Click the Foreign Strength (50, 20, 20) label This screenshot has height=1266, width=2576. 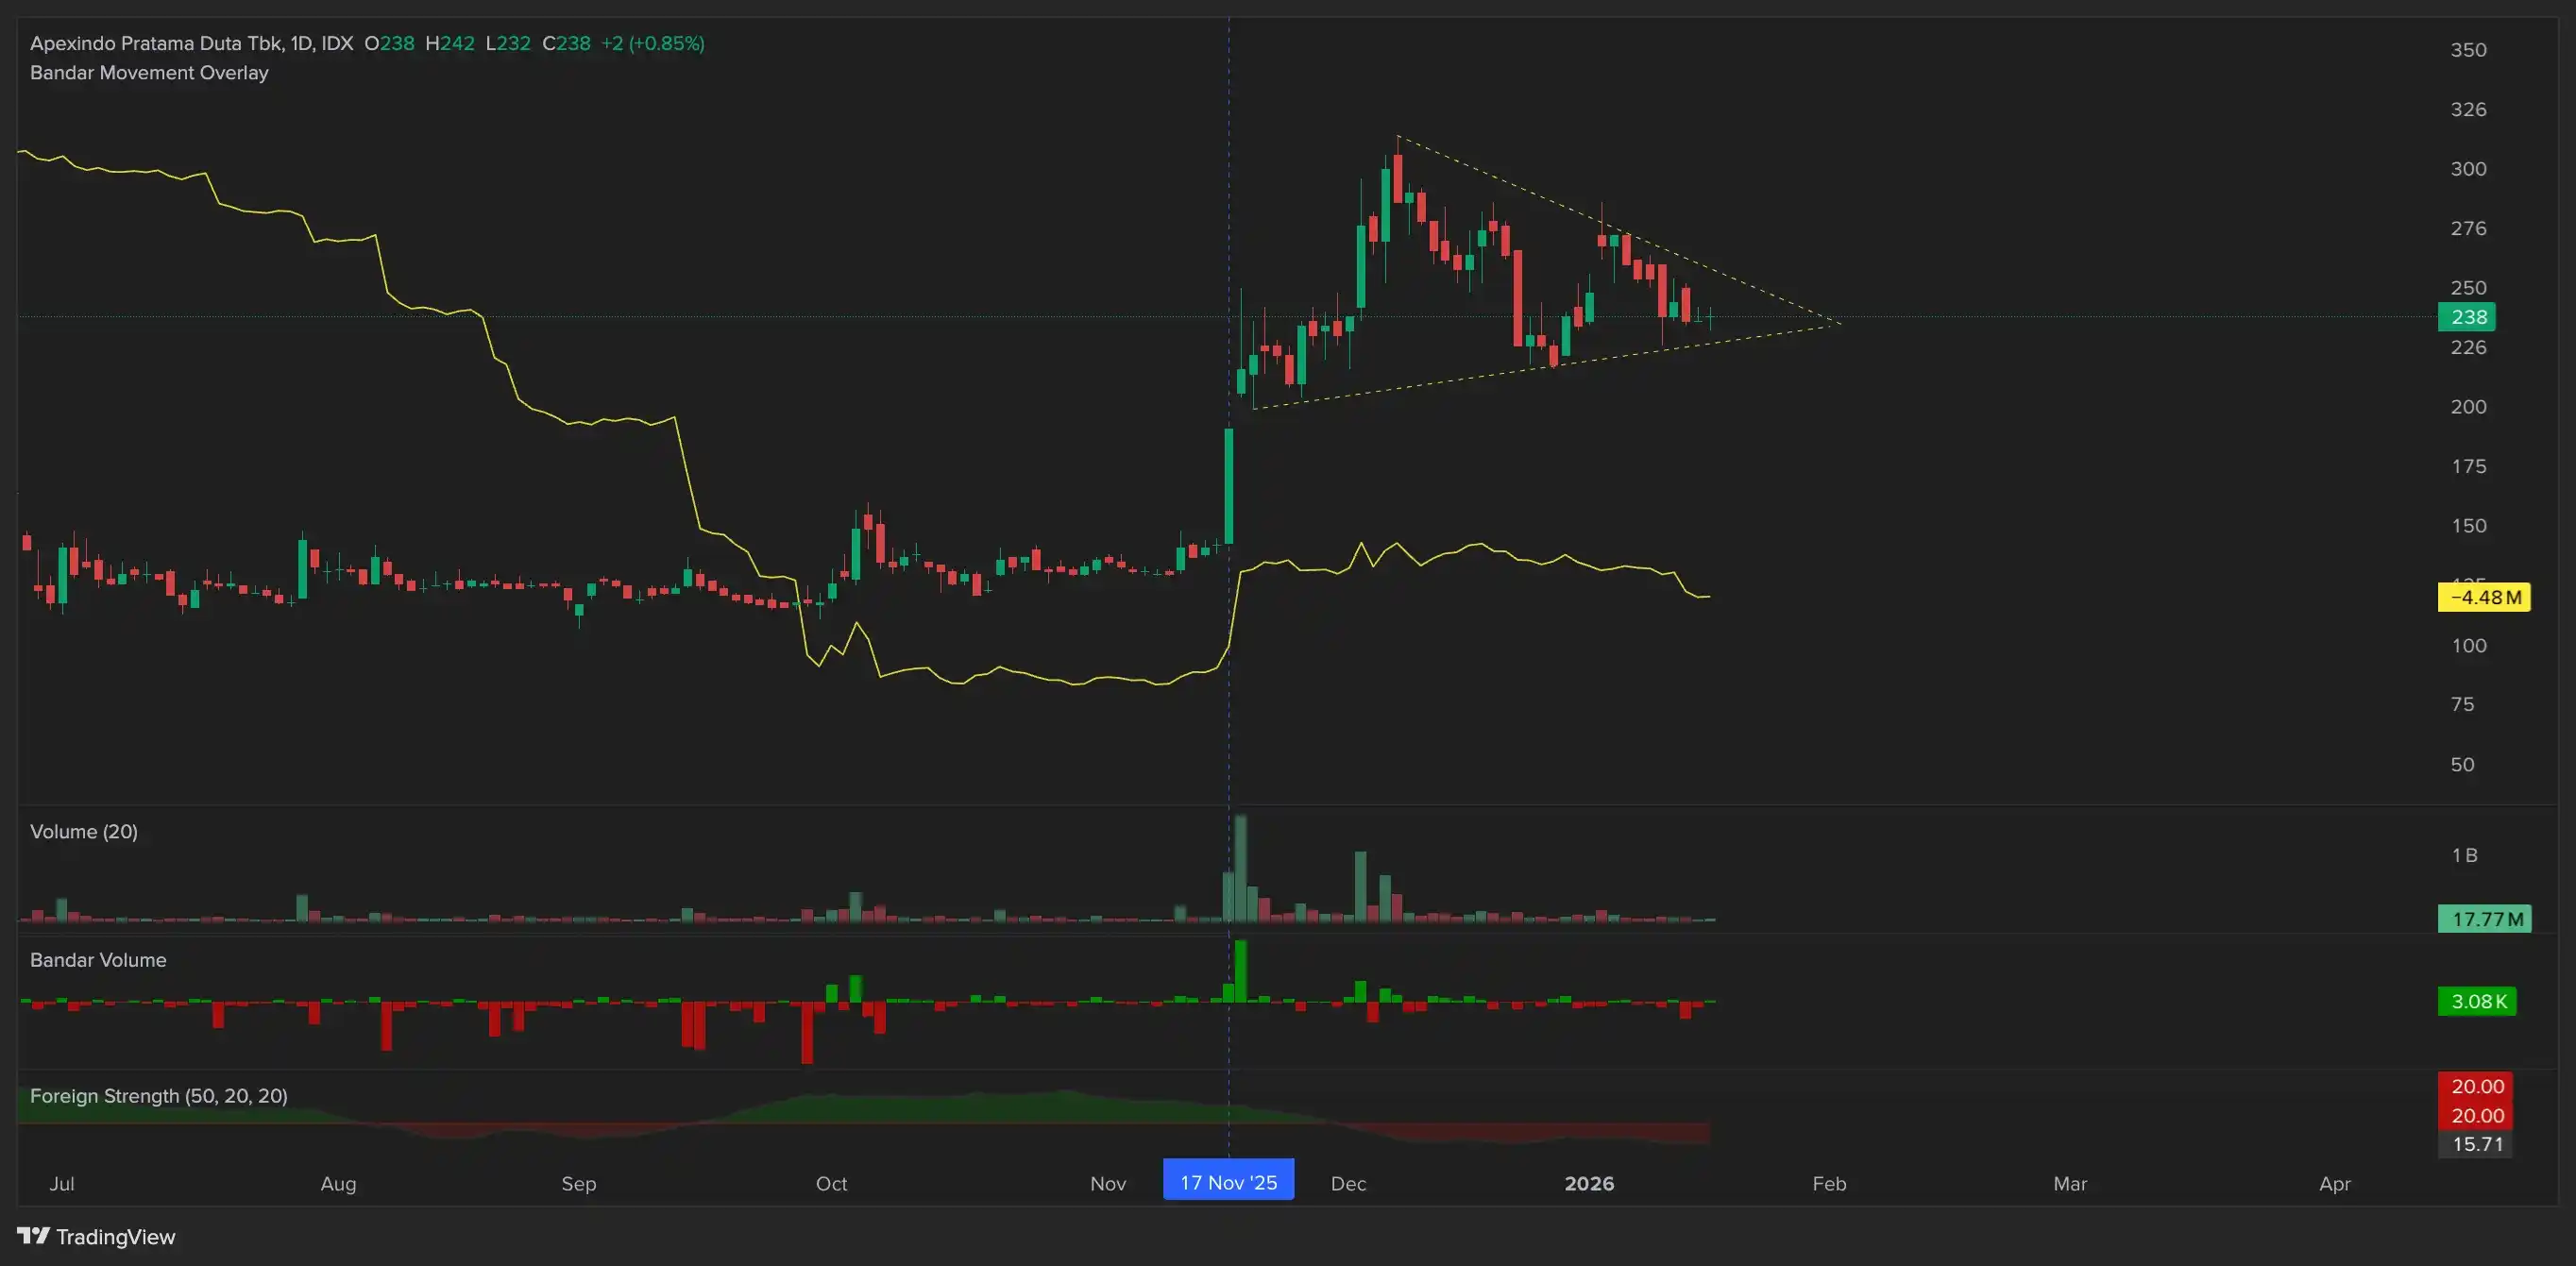point(159,1096)
